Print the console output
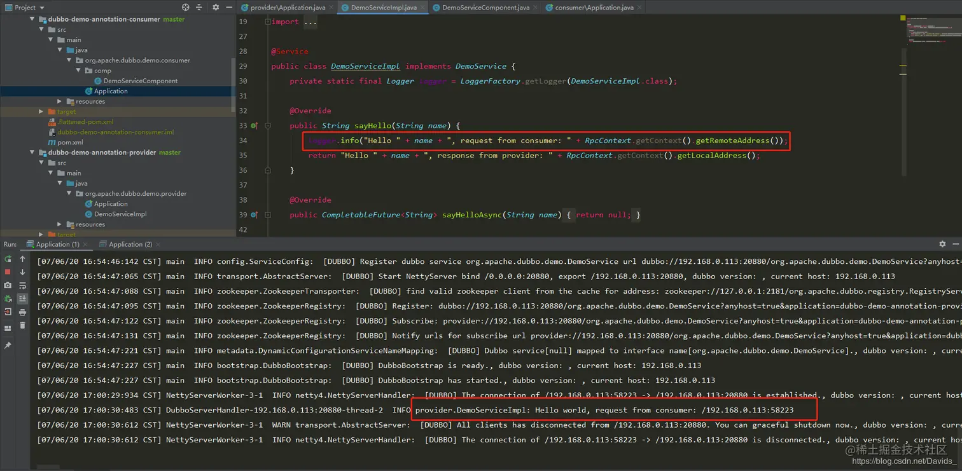 (22, 312)
